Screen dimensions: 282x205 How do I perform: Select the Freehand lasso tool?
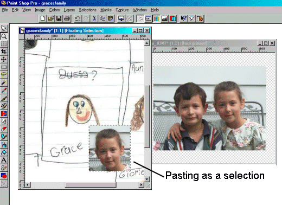4,75
